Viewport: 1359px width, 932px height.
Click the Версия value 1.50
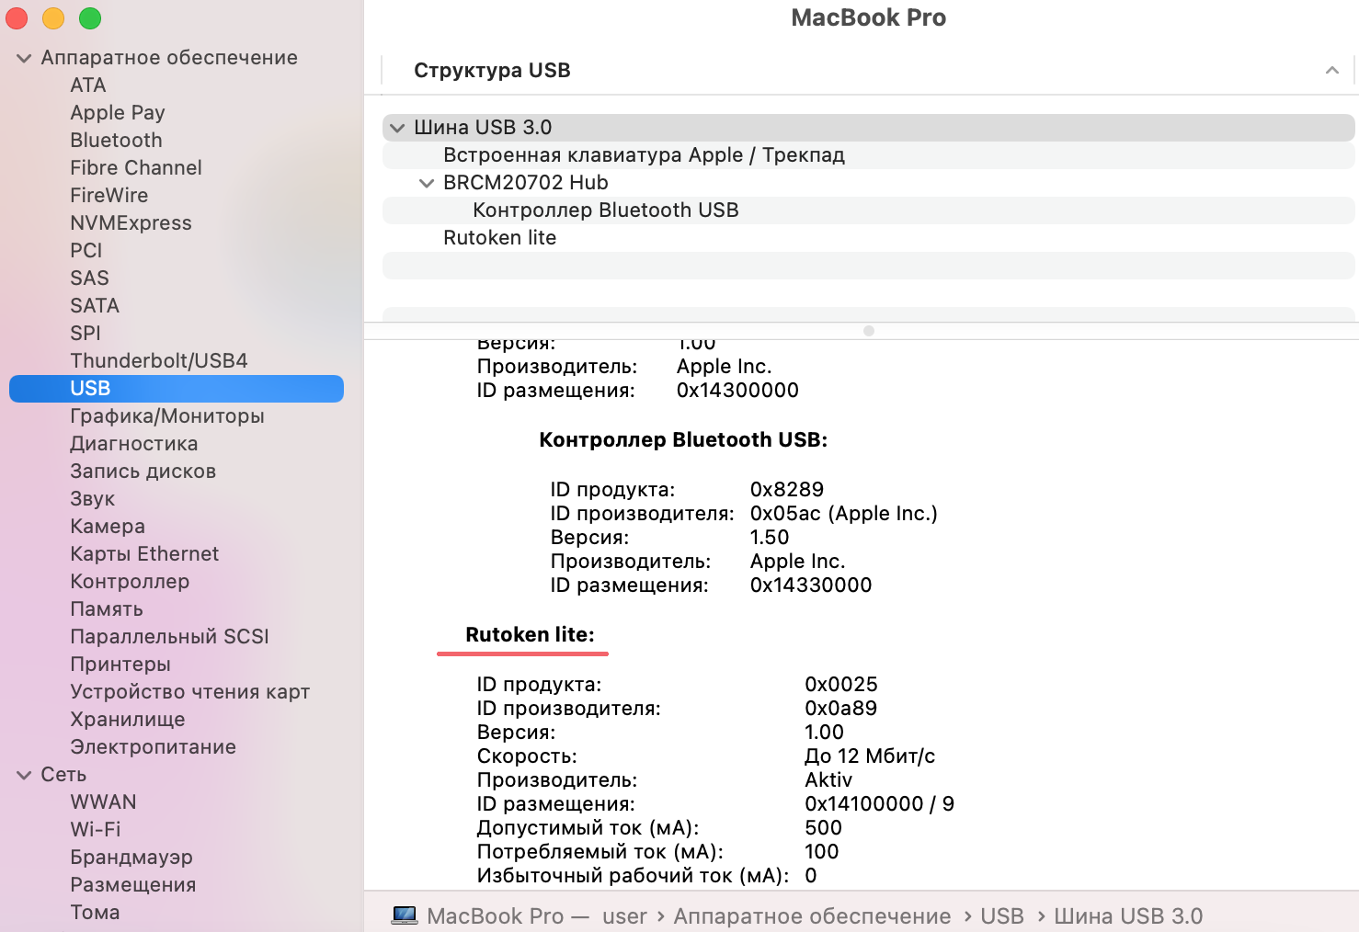(770, 538)
